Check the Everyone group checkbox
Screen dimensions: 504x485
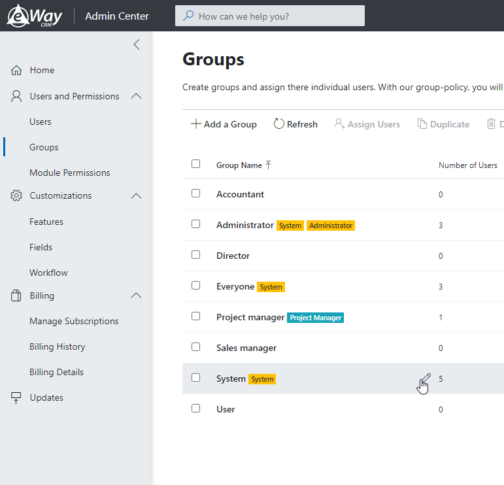195,286
